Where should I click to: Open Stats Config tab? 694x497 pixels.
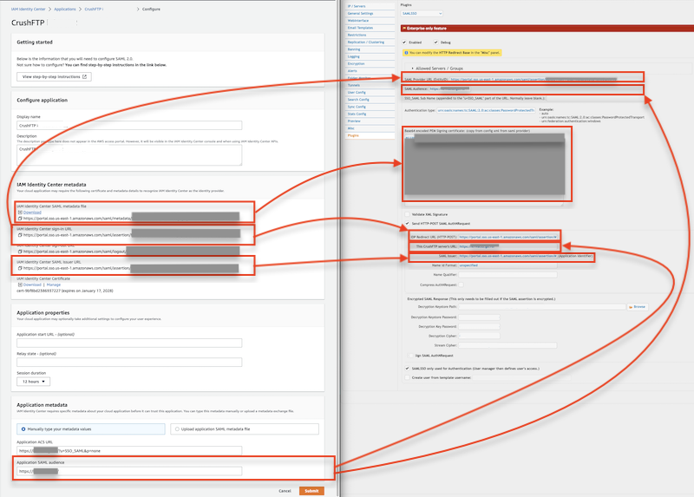click(370, 114)
